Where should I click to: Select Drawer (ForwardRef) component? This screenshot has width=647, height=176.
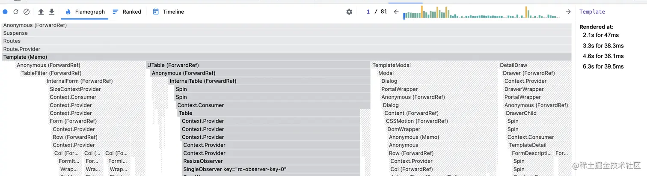tap(536, 73)
